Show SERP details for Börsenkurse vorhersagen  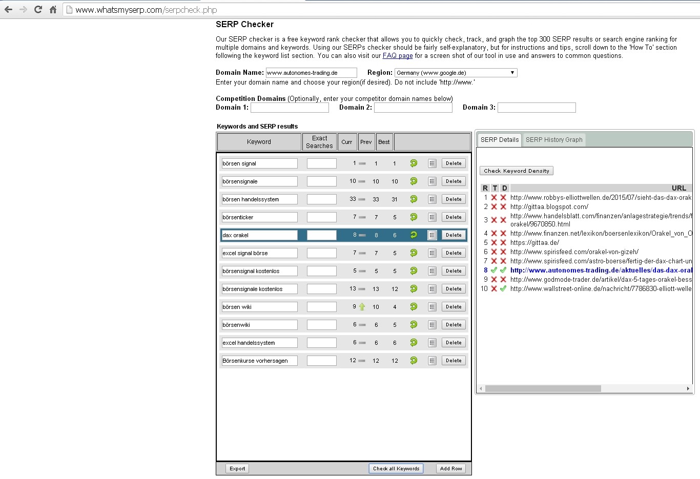point(432,361)
